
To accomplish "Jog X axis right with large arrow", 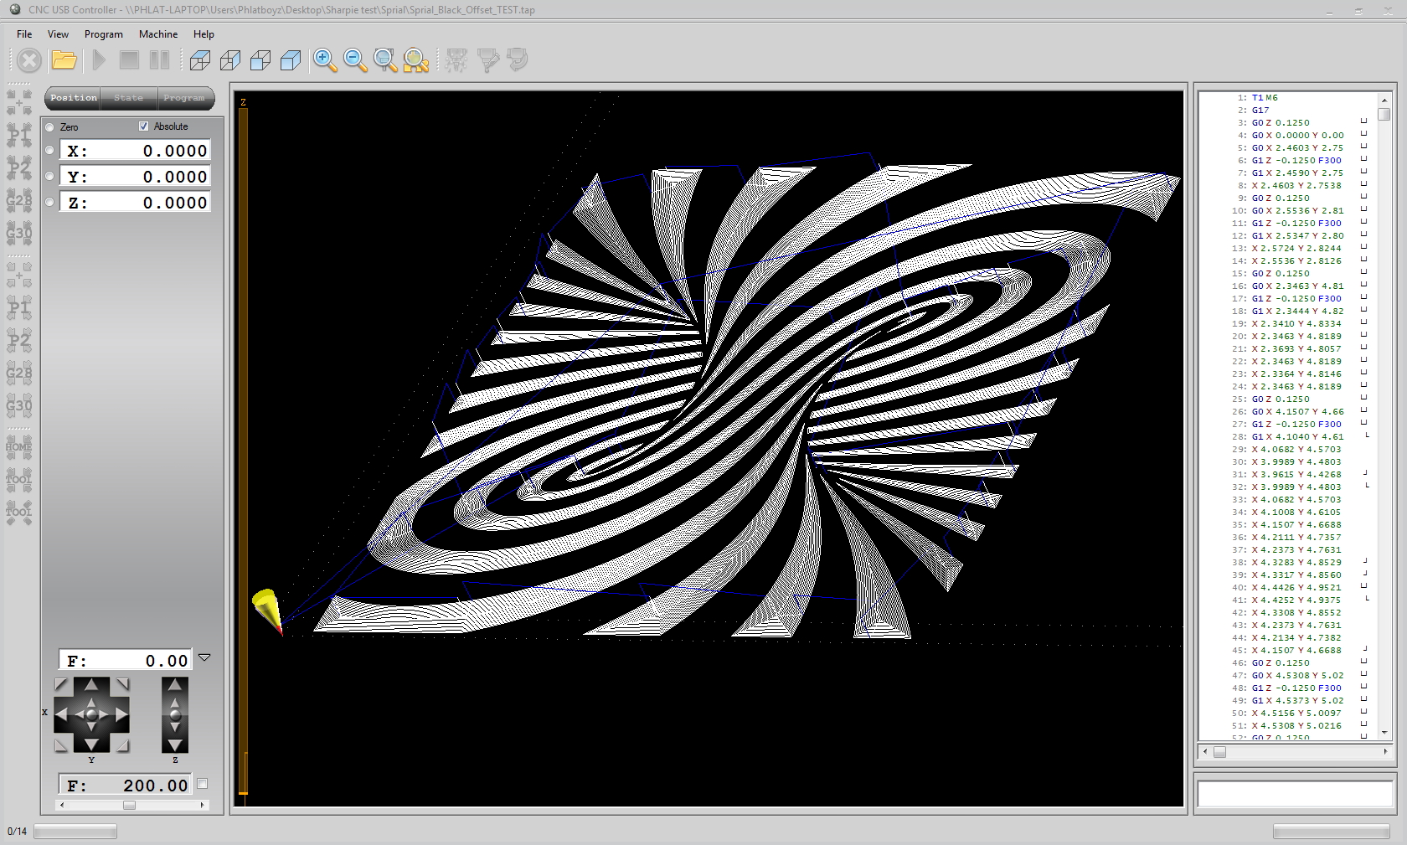I will pos(121,714).
